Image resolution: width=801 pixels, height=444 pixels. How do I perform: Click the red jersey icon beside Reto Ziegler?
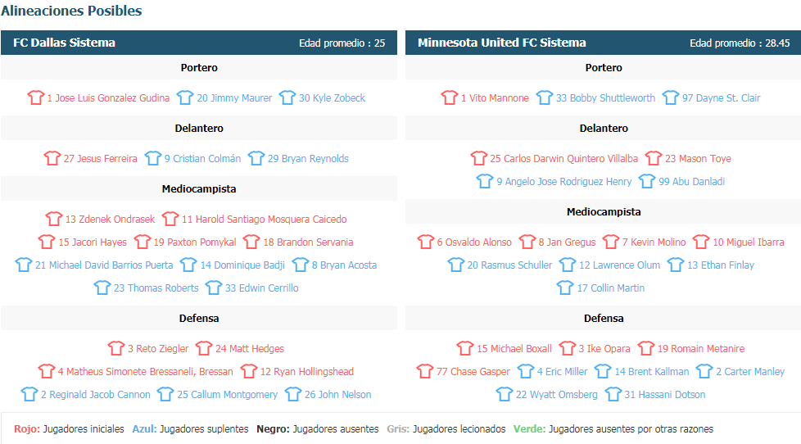click(116, 348)
